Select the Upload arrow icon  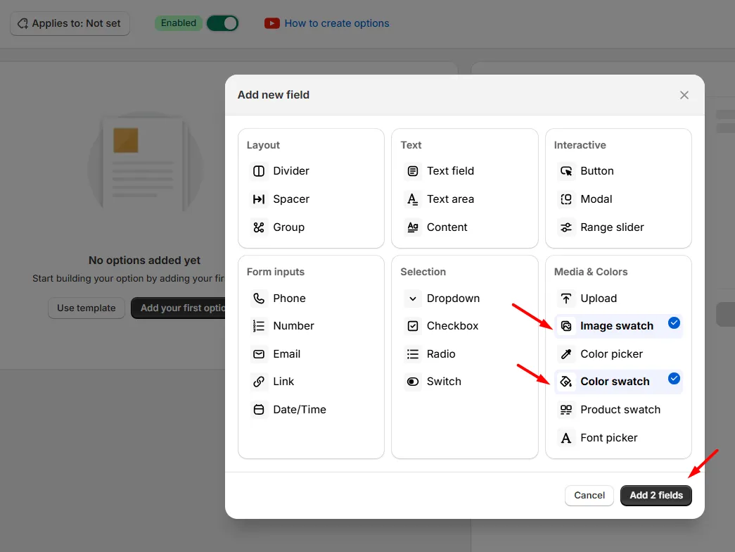(x=566, y=298)
